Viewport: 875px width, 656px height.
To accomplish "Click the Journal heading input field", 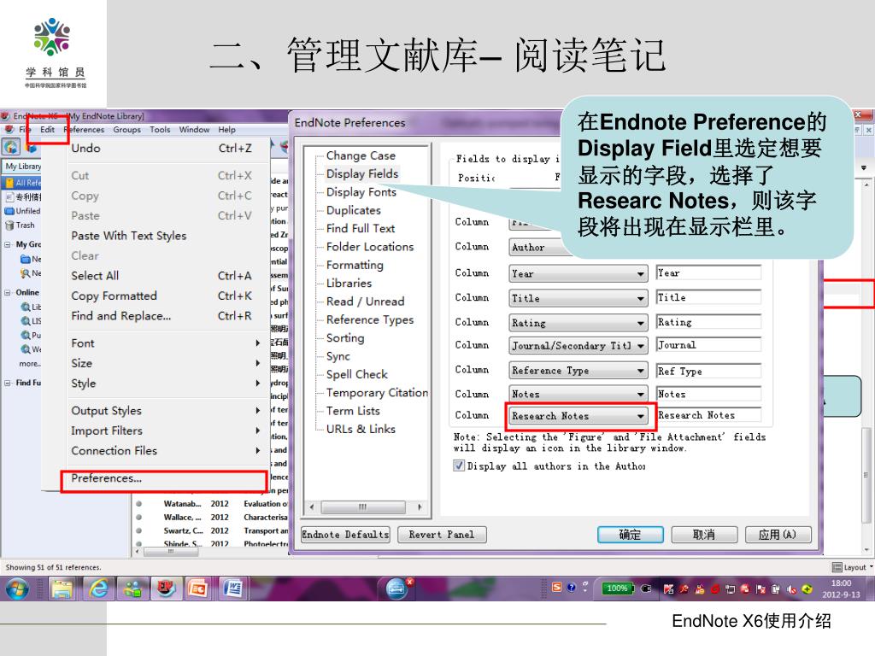I will coord(708,345).
